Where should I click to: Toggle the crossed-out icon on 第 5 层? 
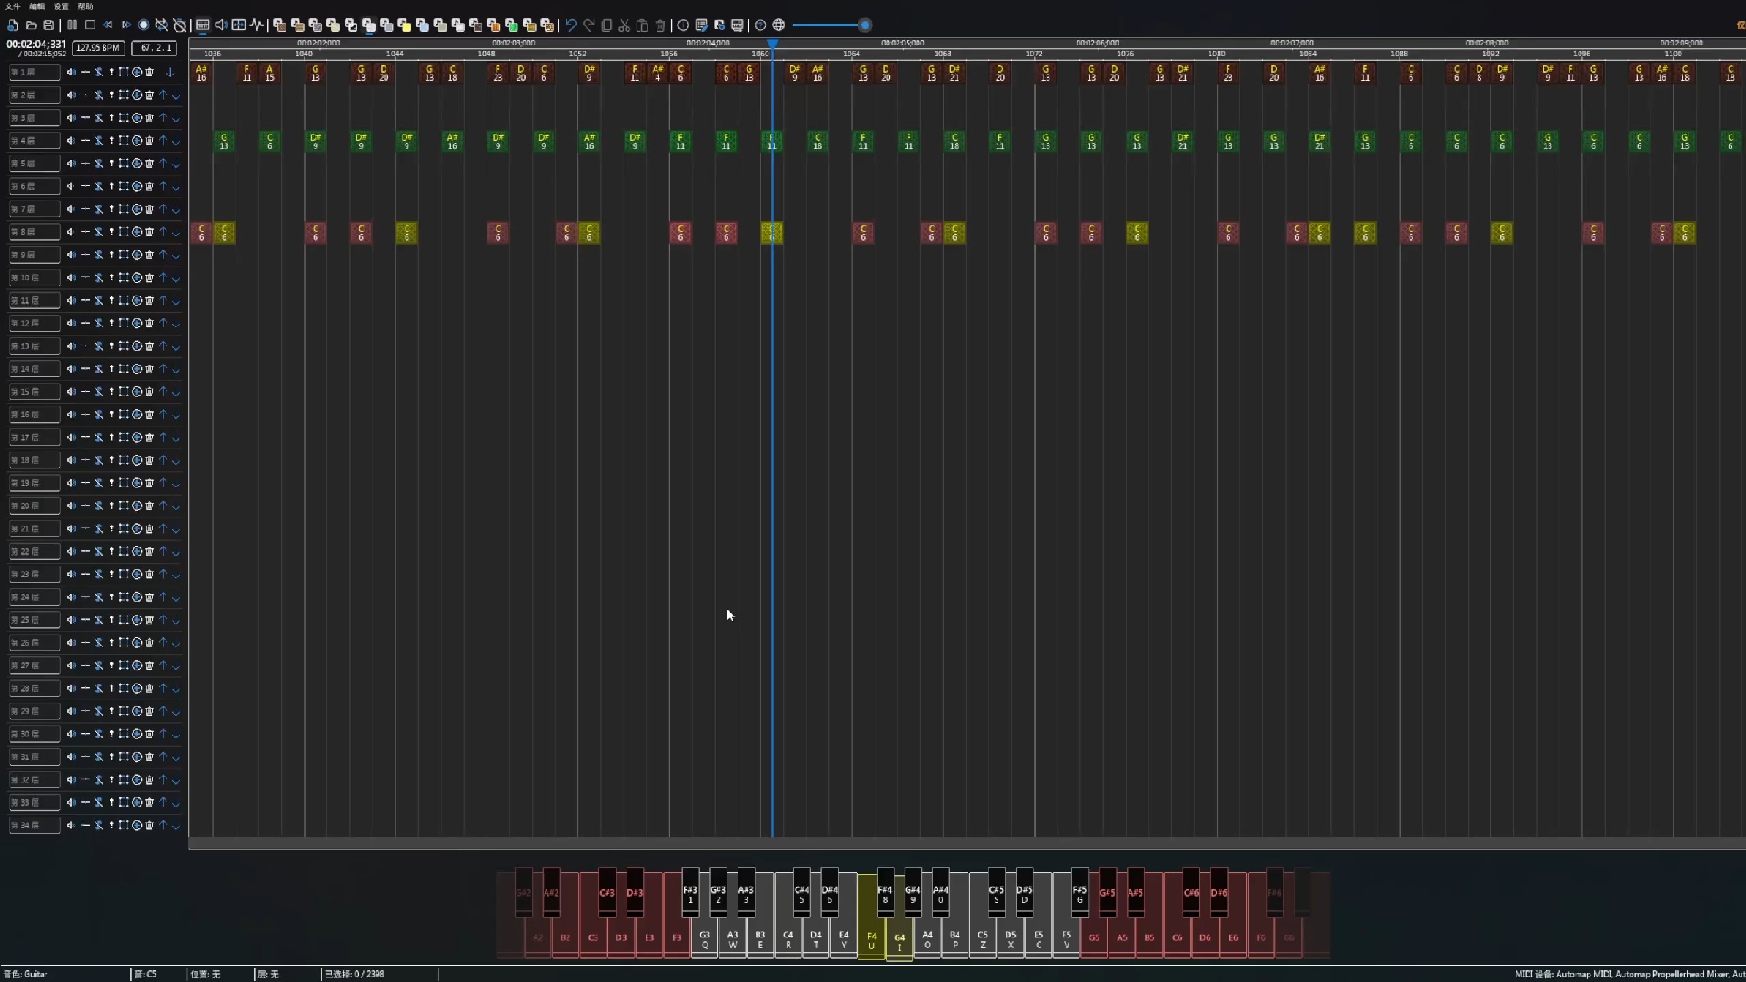coord(99,164)
